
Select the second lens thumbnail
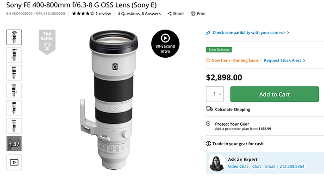14,55
